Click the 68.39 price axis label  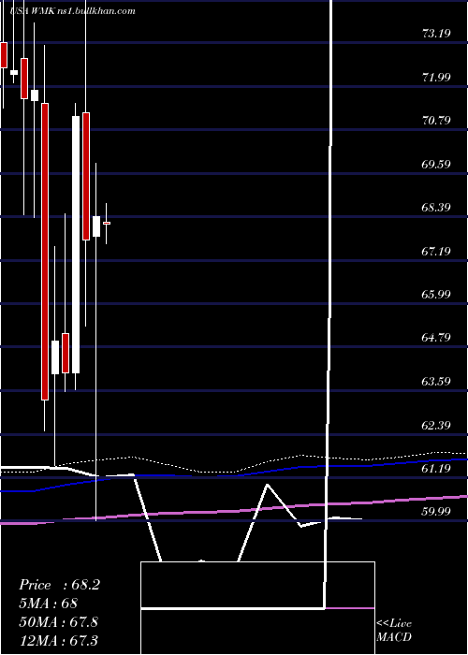click(x=436, y=207)
